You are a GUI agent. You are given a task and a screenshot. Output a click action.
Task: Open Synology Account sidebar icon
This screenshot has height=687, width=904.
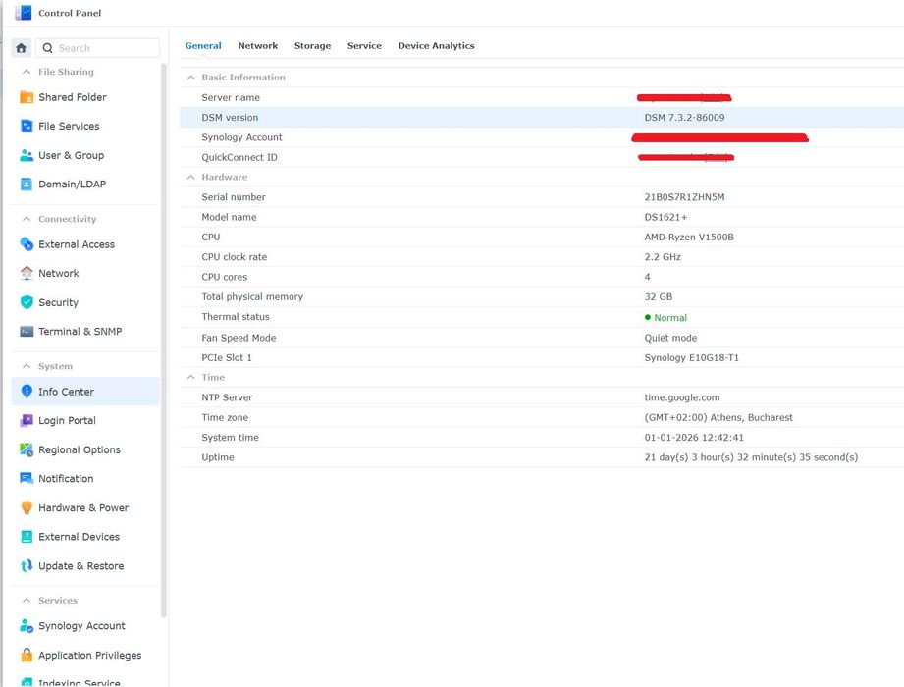[27, 626]
